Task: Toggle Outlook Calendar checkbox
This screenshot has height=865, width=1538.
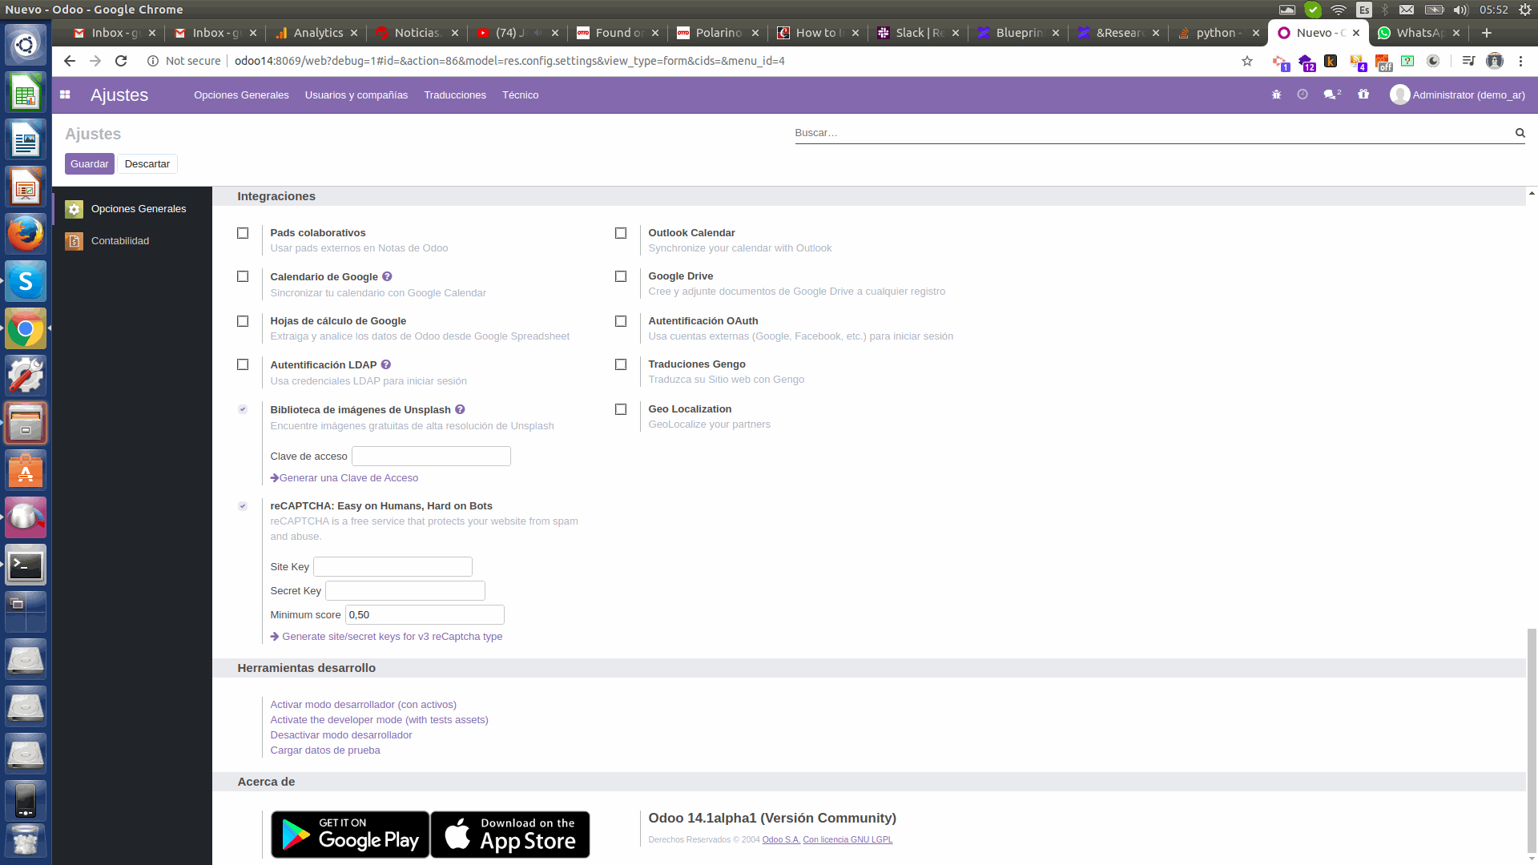Action: coord(621,233)
